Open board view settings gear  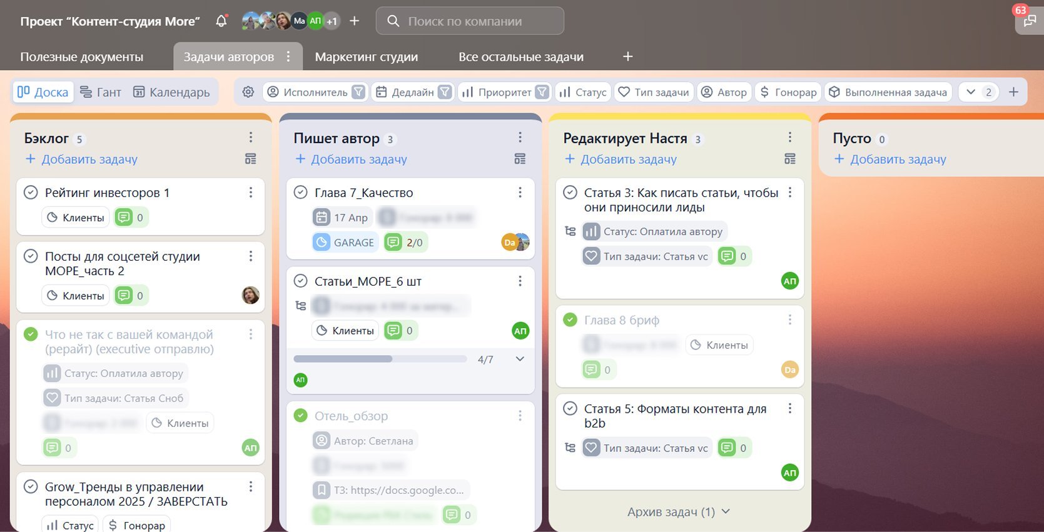(x=248, y=92)
